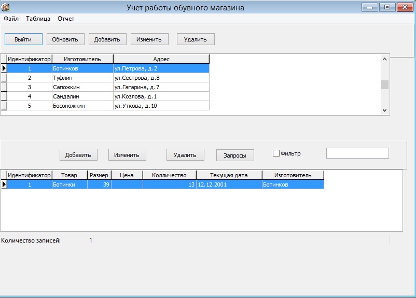Select the Текущая дата column header
The image size is (416, 298).
tap(229, 175)
